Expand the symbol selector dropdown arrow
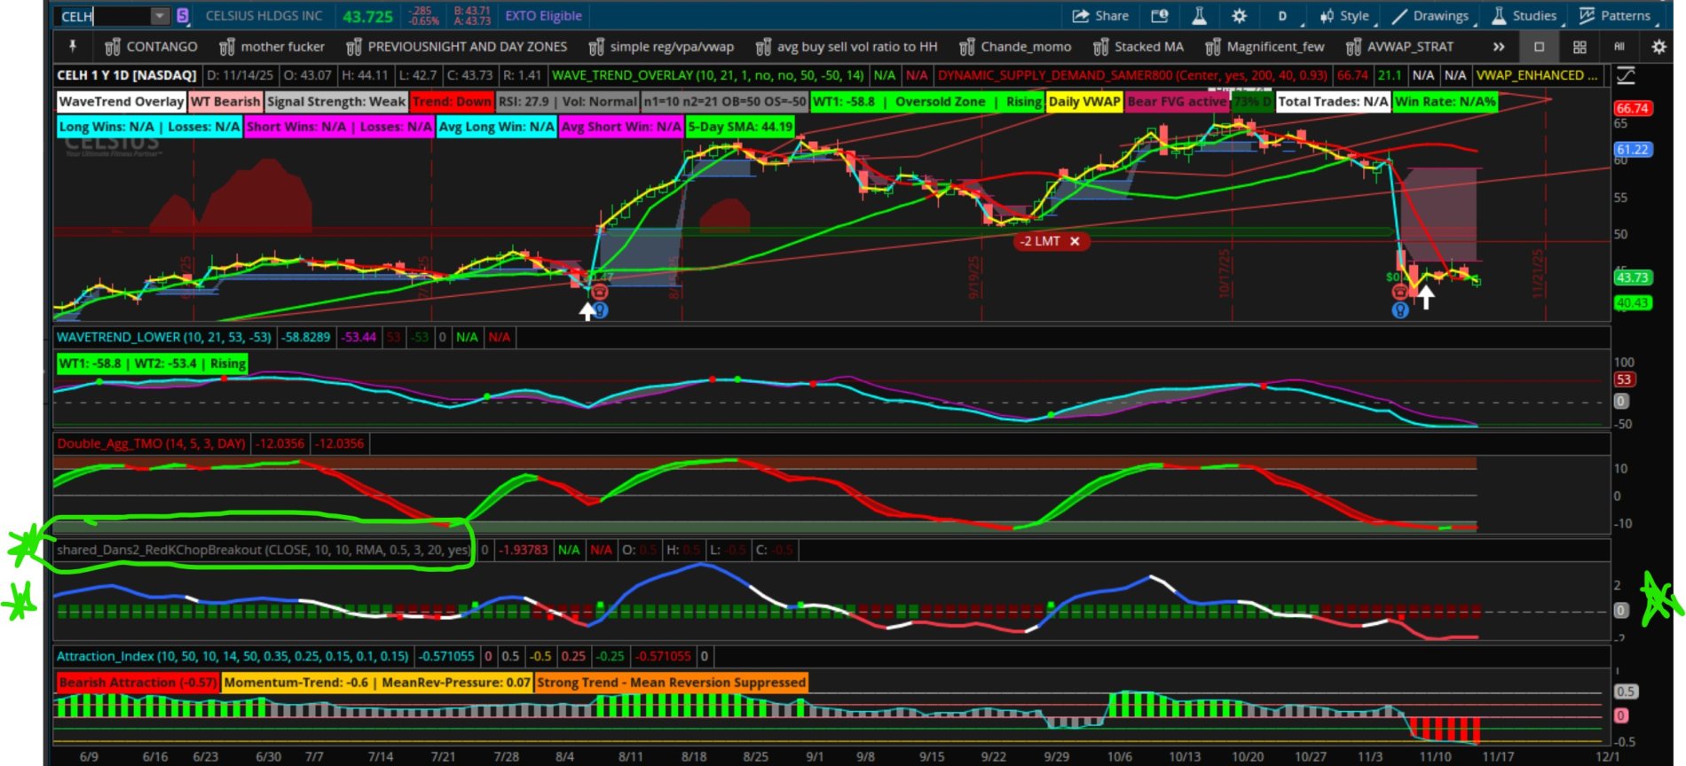This screenshot has width=1686, height=766. click(x=160, y=16)
